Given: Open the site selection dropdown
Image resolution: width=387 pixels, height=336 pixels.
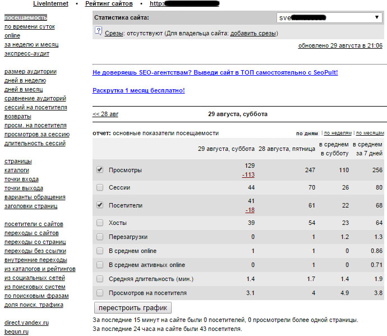Looking at the screenshot, I should click(329, 17).
